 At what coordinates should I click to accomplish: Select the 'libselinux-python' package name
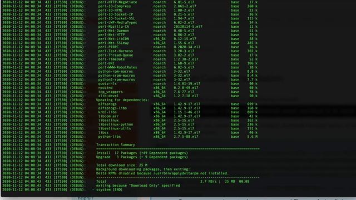point(116,124)
